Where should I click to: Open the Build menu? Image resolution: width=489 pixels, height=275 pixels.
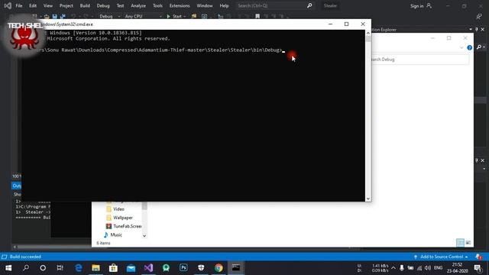tap(85, 5)
